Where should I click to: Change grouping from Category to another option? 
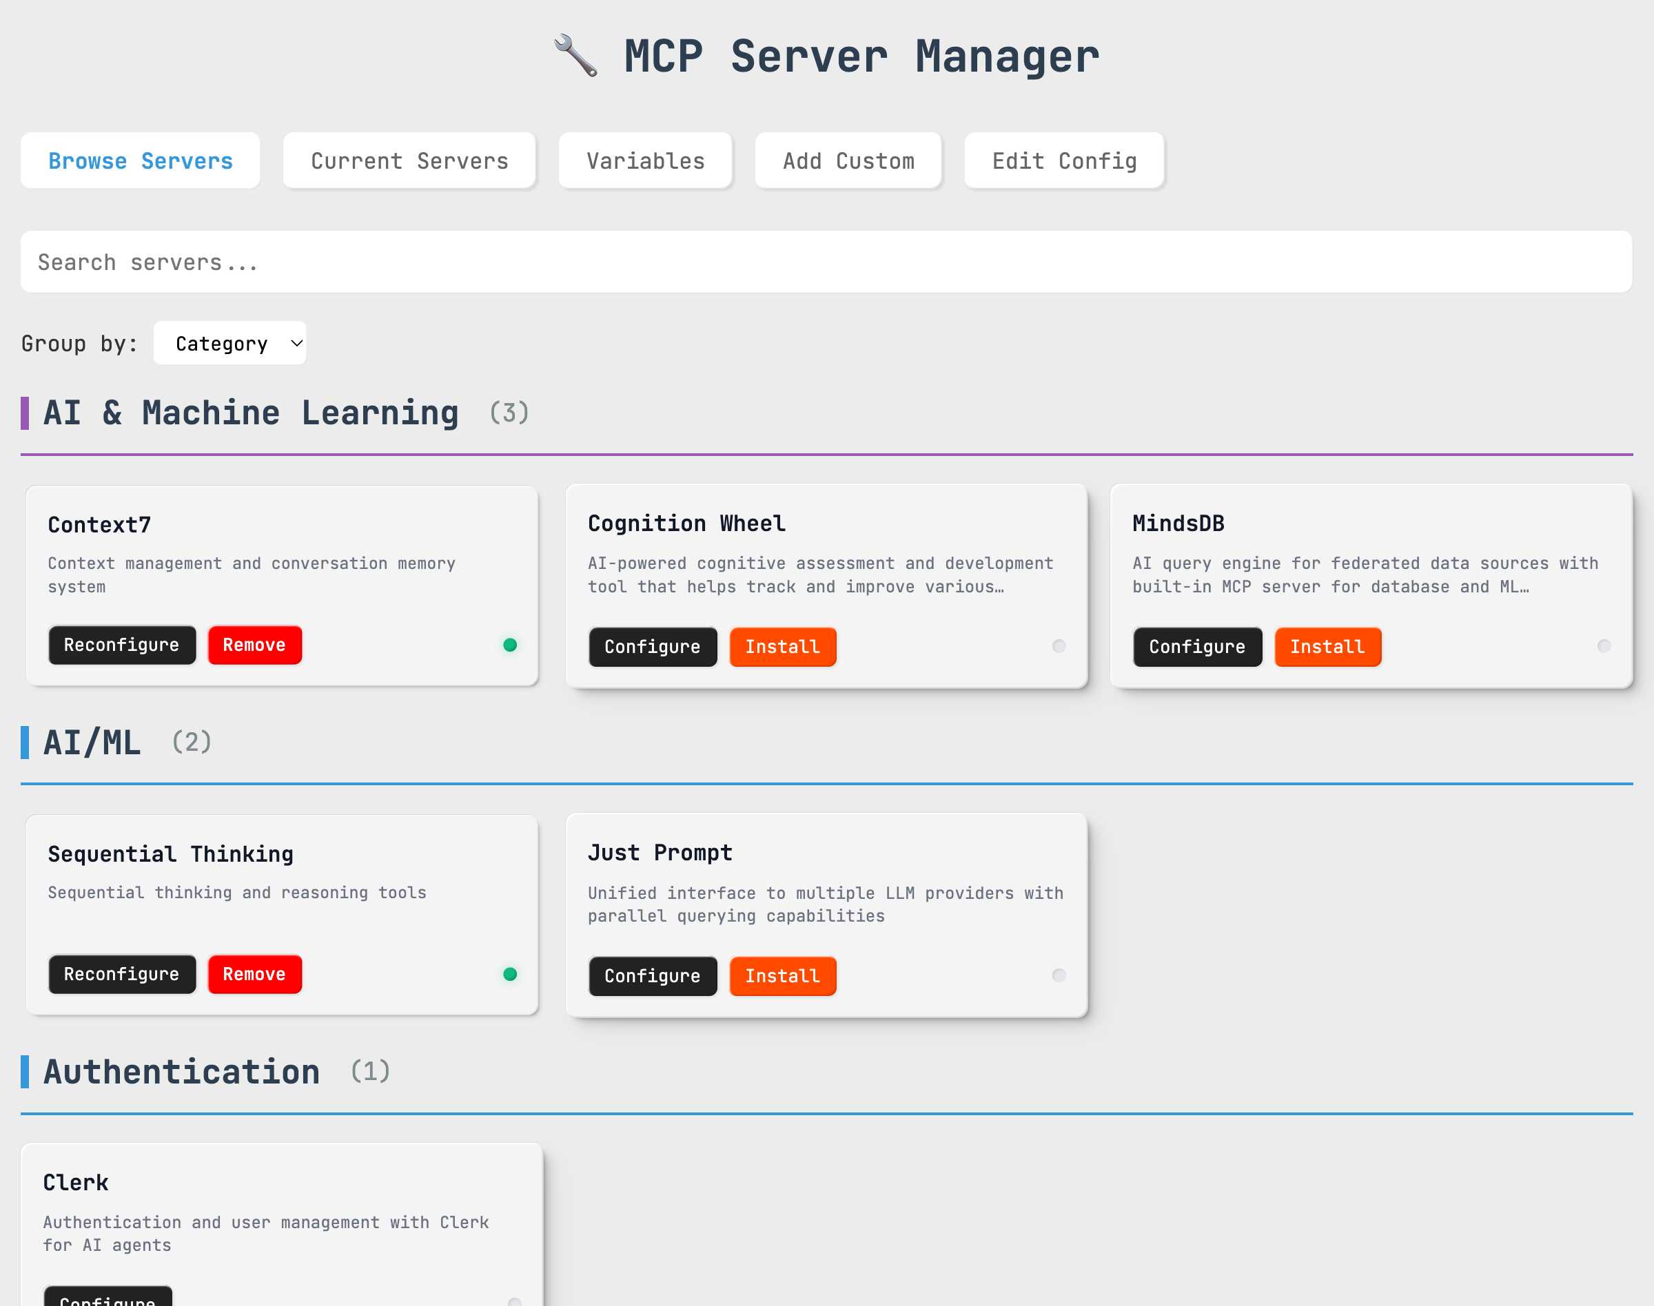coord(229,343)
